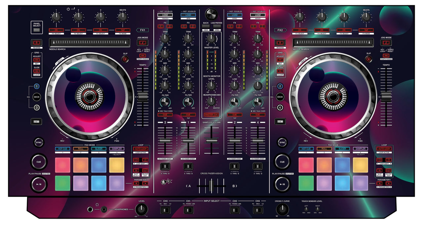Screen dimensions: 423x225
Task: Hit the right deck Play/Pause button
Action: [282, 184]
